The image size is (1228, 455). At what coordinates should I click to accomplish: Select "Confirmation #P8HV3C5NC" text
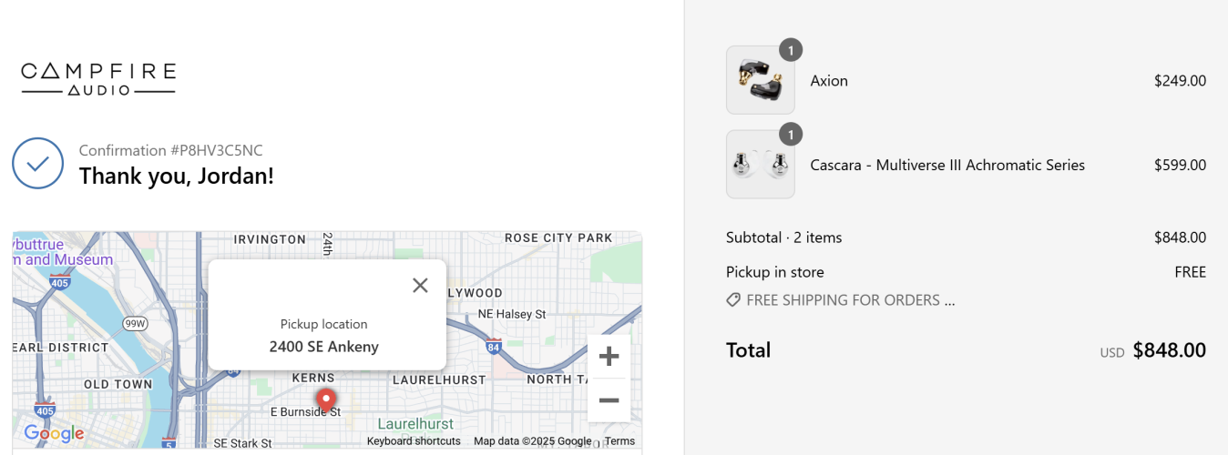[171, 150]
